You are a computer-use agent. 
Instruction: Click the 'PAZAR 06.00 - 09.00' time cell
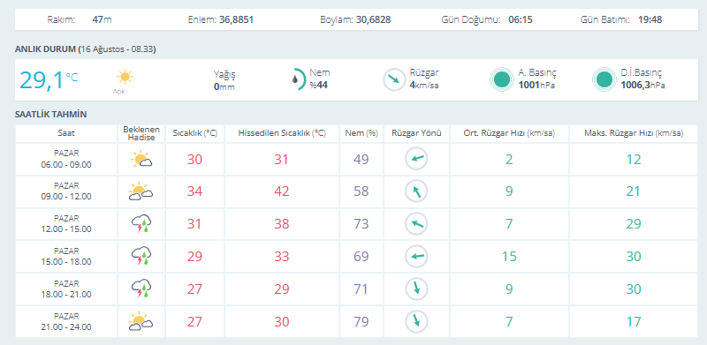pyautogui.click(x=66, y=159)
